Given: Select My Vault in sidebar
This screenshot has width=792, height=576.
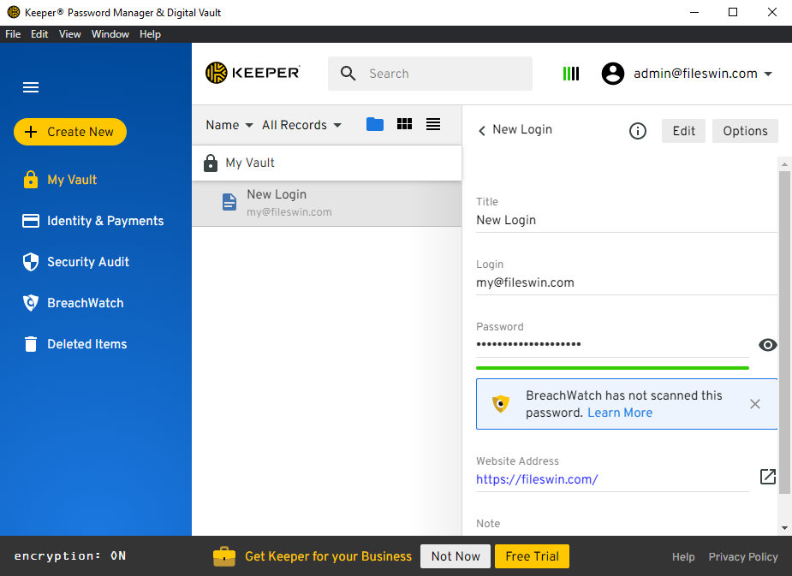Looking at the screenshot, I should click(x=61, y=180).
